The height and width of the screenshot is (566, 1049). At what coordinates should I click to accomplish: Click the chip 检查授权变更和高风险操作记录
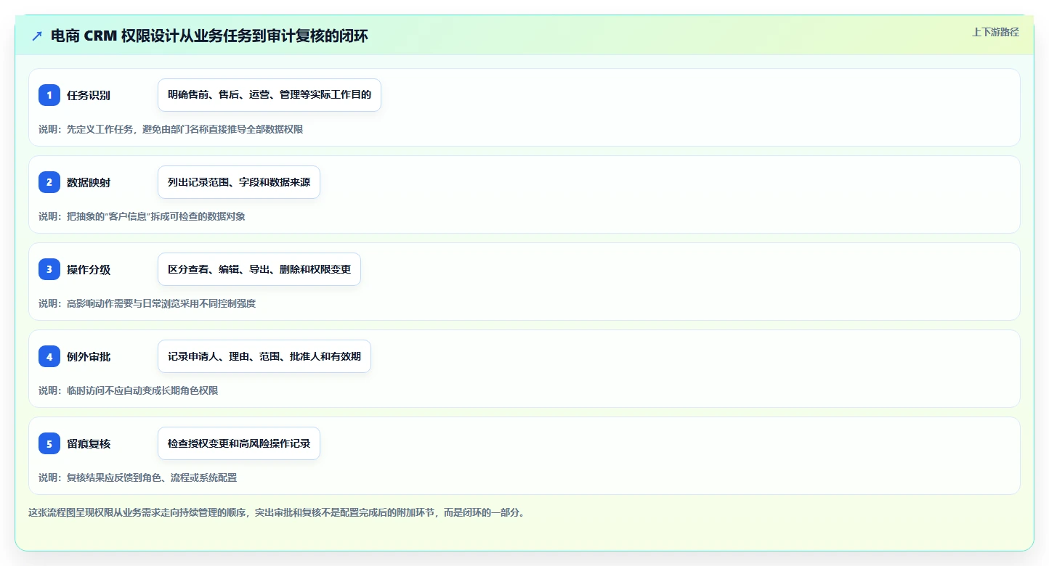[239, 443]
